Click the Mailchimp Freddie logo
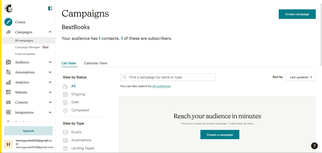The image size is (322, 153). (8, 8)
